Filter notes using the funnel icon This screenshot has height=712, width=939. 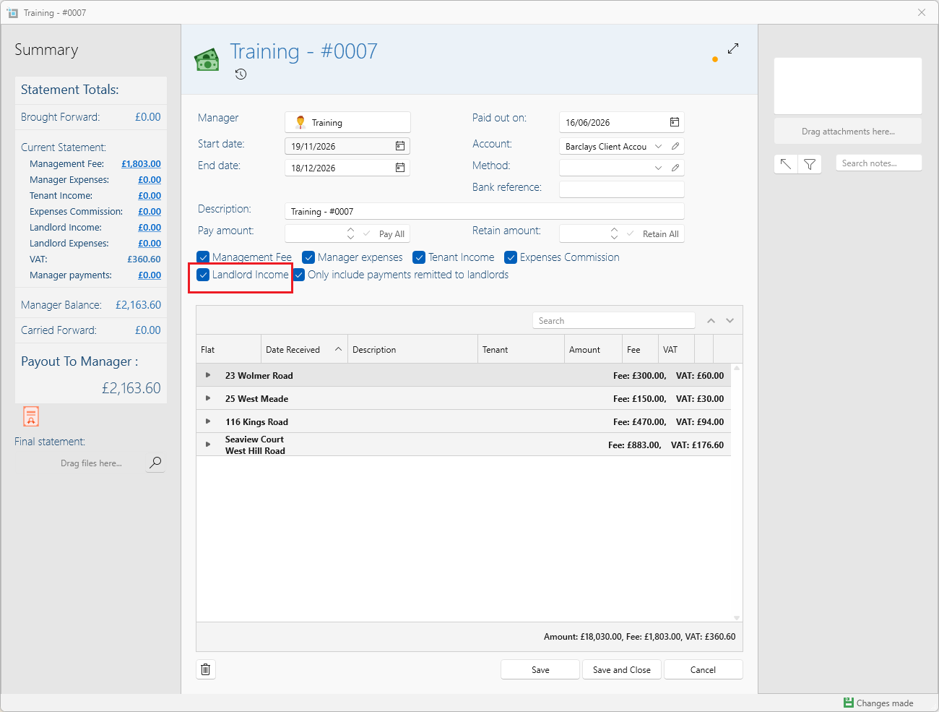pyautogui.click(x=810, y=164)
